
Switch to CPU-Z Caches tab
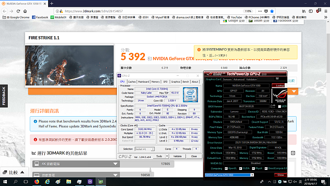[132, 82]
